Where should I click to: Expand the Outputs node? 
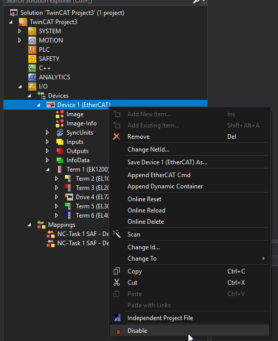47,151
